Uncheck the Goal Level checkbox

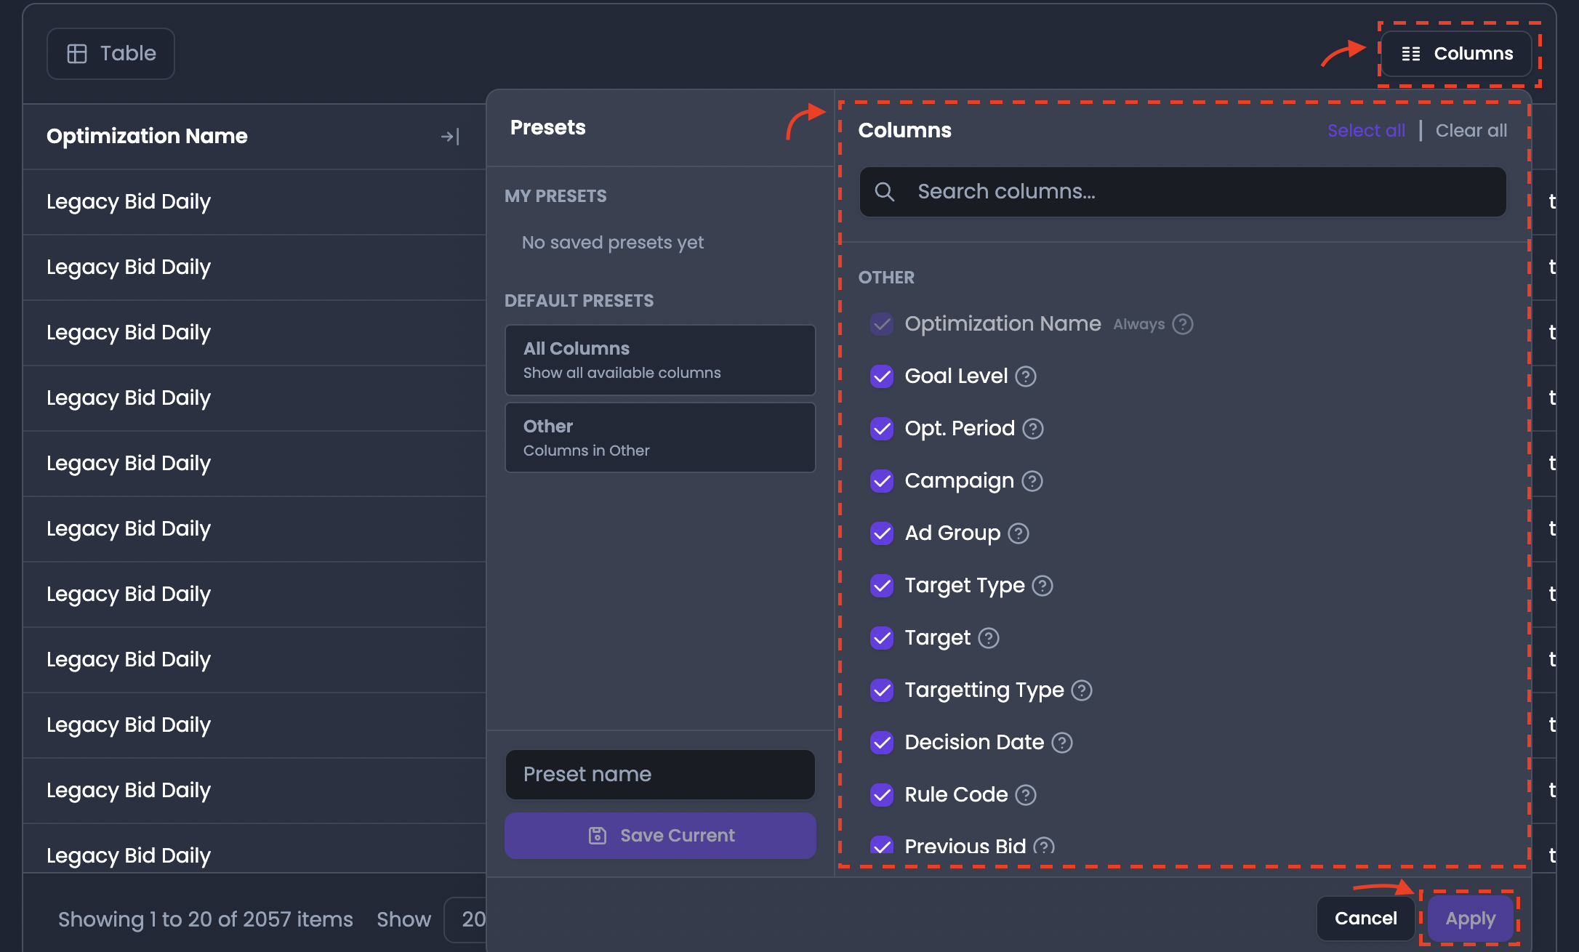click(882, 376)
